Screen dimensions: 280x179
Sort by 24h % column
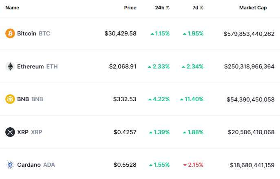coord(162,8)
